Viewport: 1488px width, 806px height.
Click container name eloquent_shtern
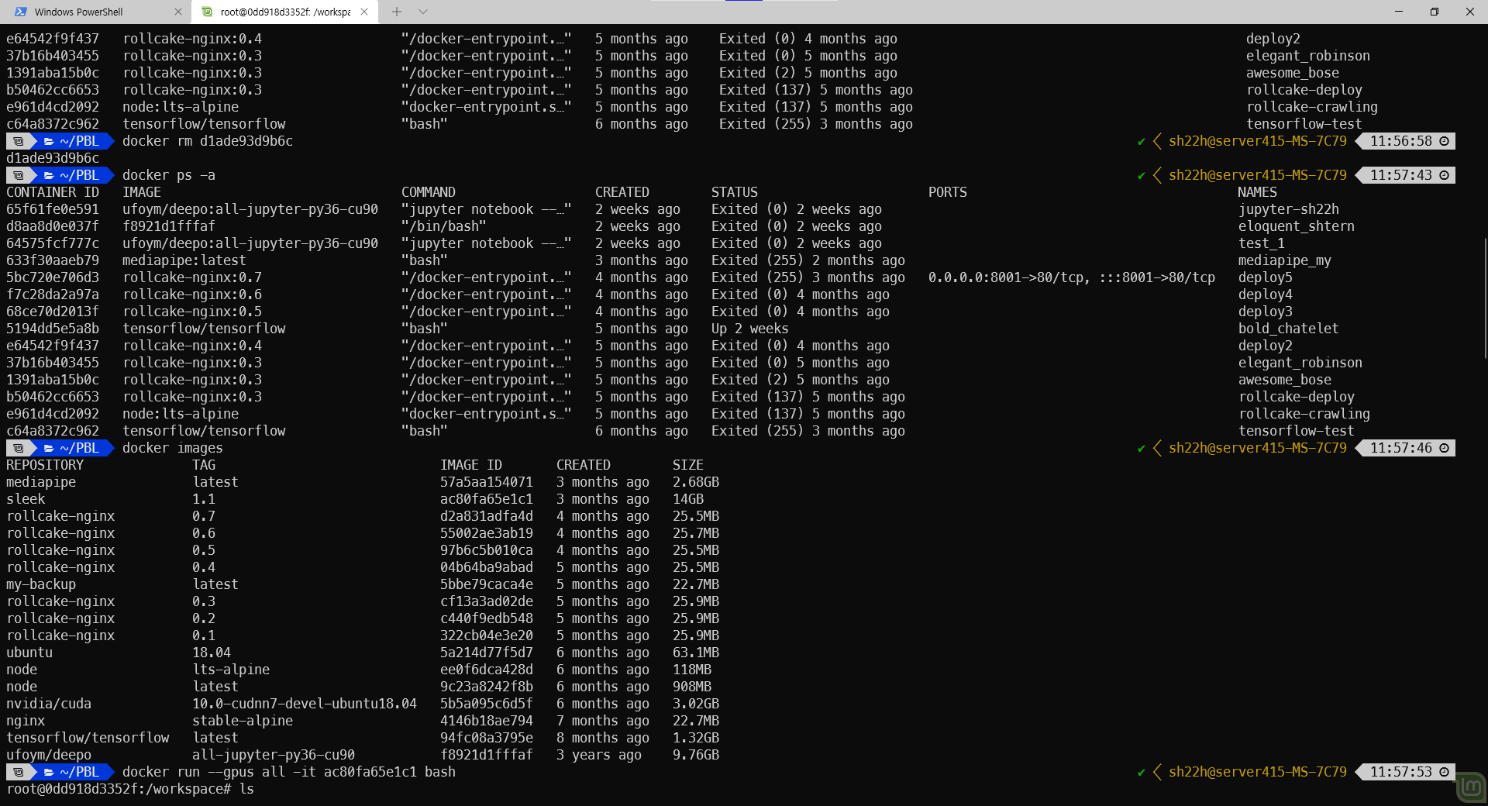pos(1296,226)
